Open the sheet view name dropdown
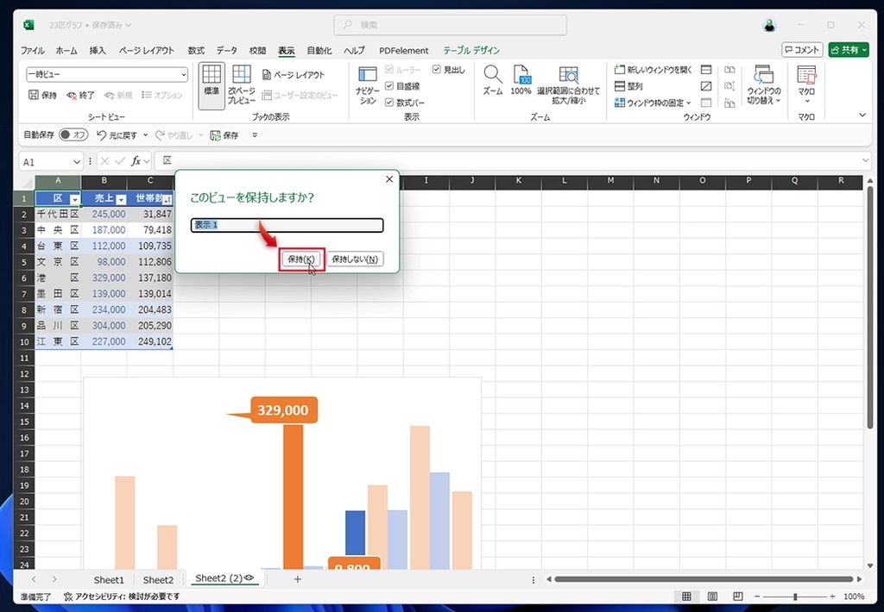Viewport: 884px width, 612px height. (183, 74)
